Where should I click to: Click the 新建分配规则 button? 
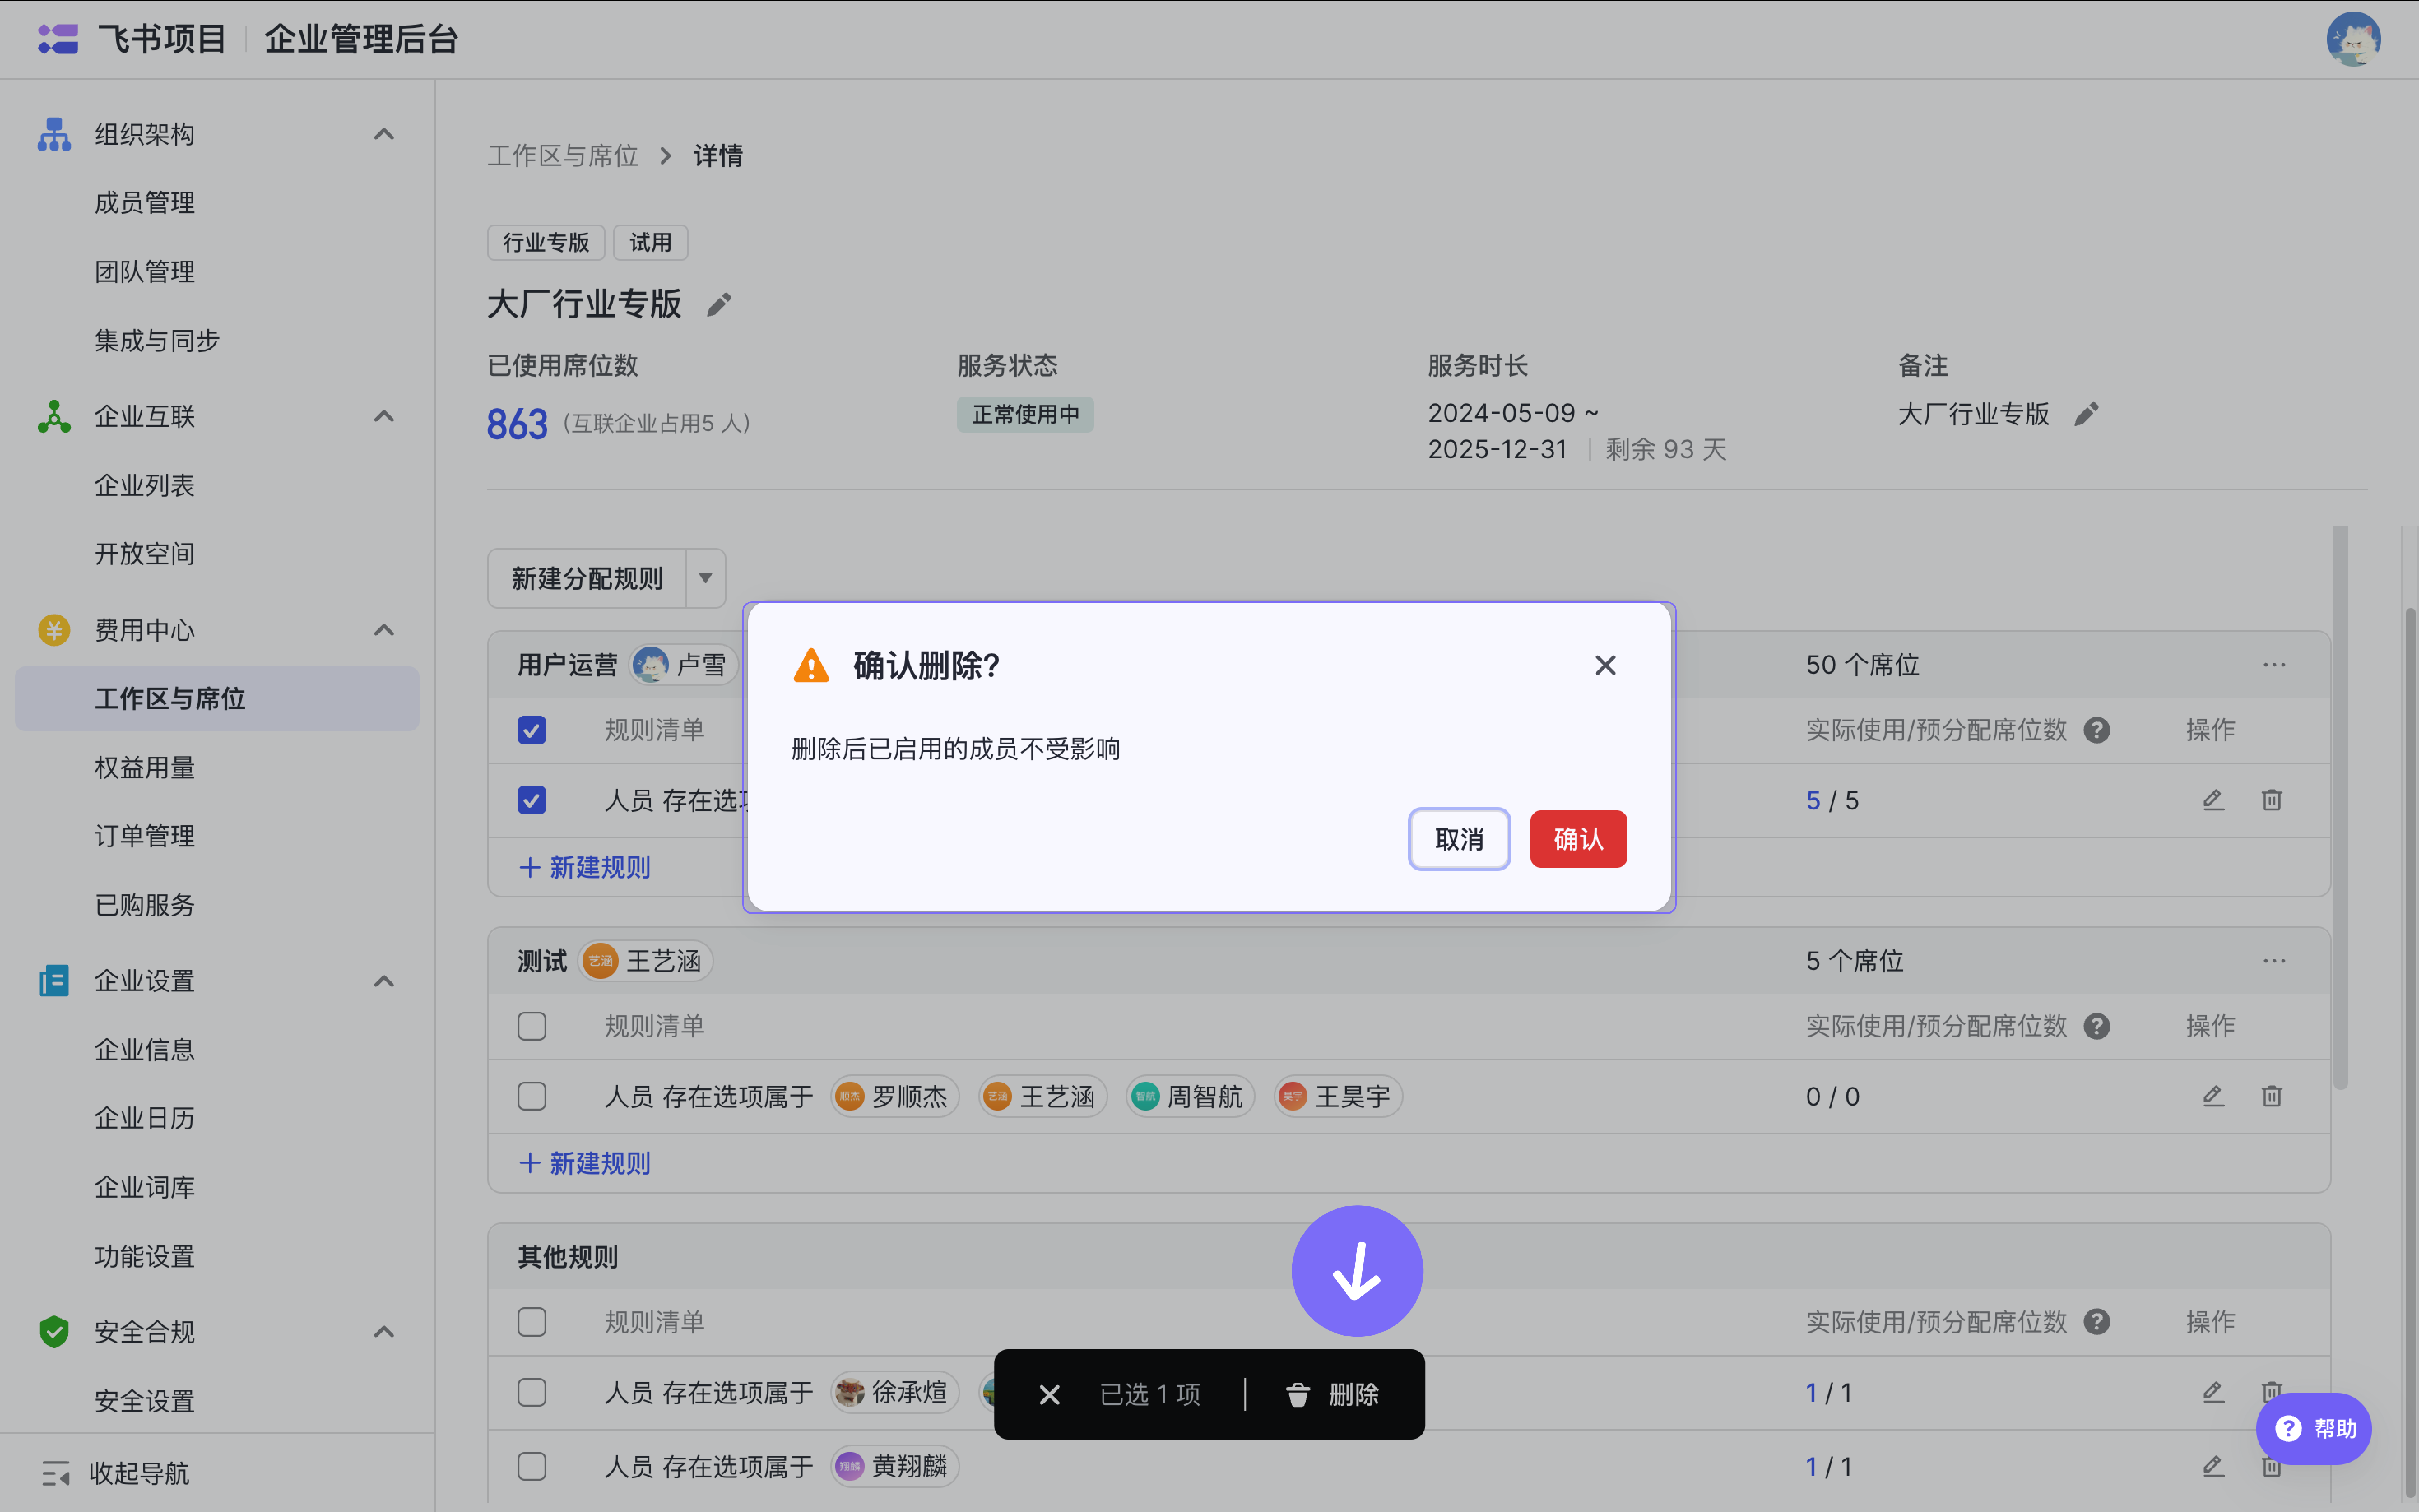587,578
